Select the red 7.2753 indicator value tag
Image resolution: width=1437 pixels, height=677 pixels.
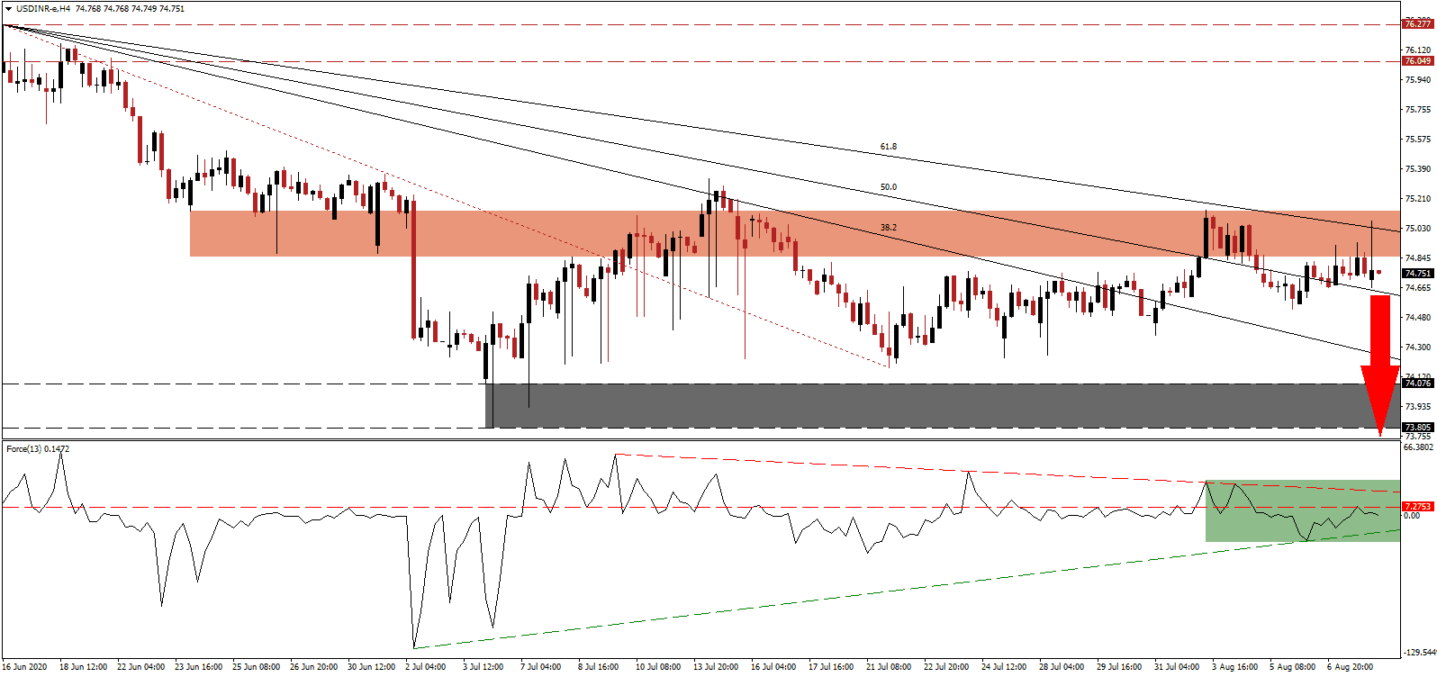1417,507
